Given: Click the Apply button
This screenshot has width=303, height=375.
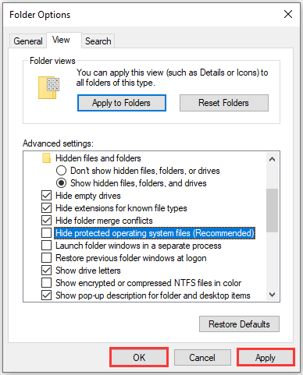Looking at the screenshot, I should pos(266,358).
